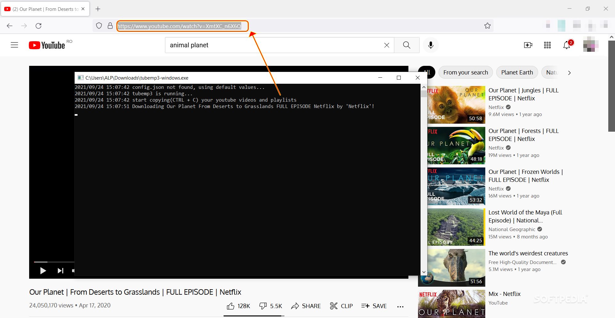Click the Mix - Netflix title
Image resolution: width=615 pixels, height=318 pixels.
click(504, 294)
